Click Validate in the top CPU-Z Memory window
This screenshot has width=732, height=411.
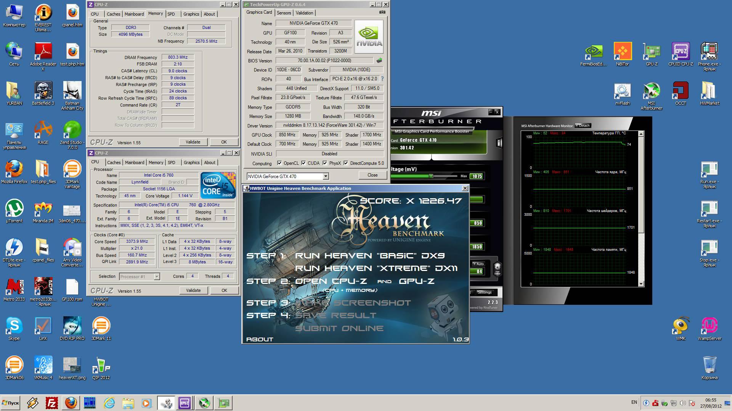193,142
